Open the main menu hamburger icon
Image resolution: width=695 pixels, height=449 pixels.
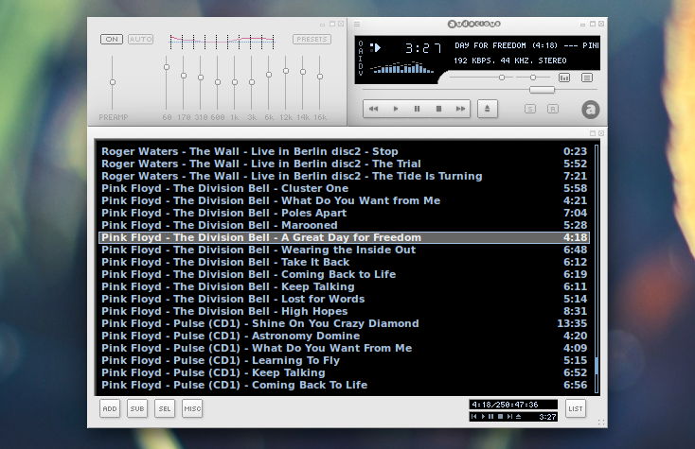pyautogui.click(x=357, y=24)
